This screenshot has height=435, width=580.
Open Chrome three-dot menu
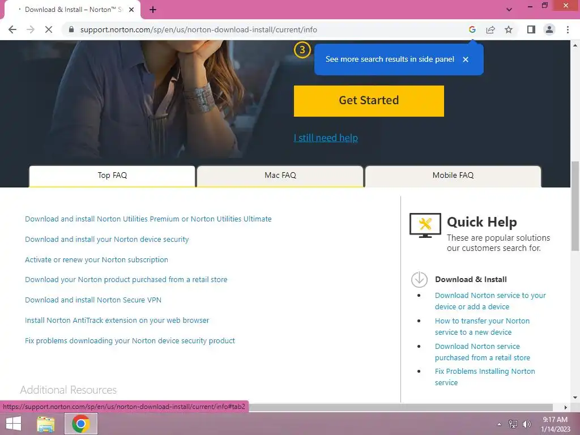click(568, 29)
